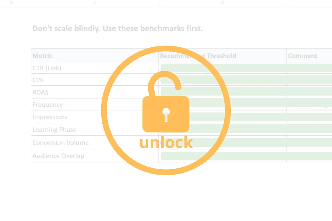Select the 'Conversion Volume' cell
332x221 pixels.
(95, 143)
